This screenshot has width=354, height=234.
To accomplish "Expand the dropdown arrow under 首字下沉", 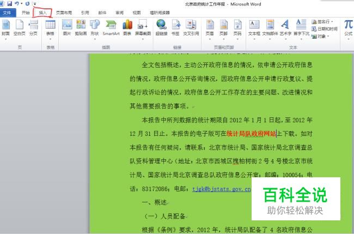I will click(x=301, y=39).
